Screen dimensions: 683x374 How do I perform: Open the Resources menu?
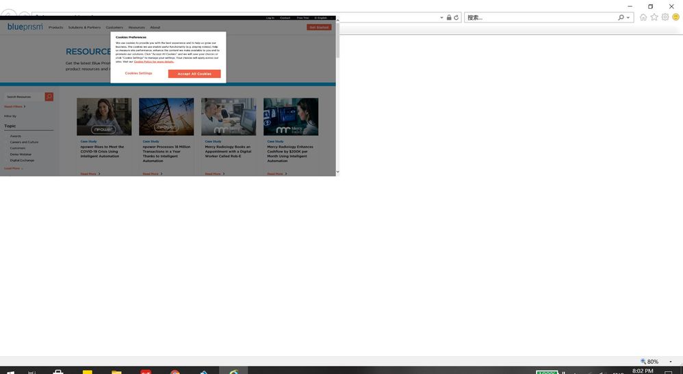point(137,27)
